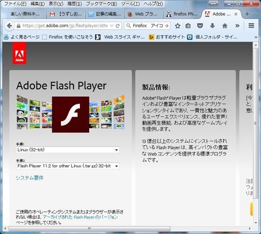Open the おすすめサイト bookmark
Viewport: 261px width, 234px height.
coord(166,37)
